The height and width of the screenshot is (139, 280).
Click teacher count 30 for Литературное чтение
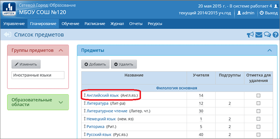point(201,111)
